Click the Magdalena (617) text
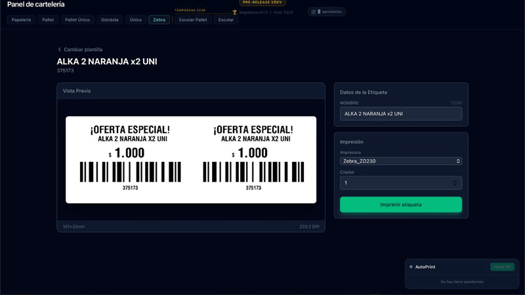The height and width of the screenshot is (295, 525). [253, 12]
